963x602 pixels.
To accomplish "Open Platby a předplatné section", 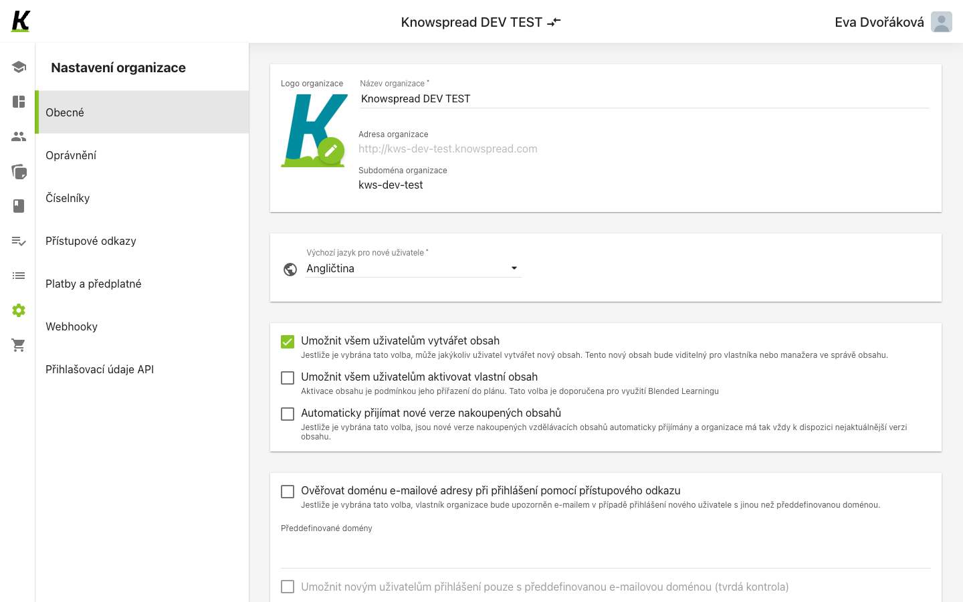I will click(x=142, y=284).
